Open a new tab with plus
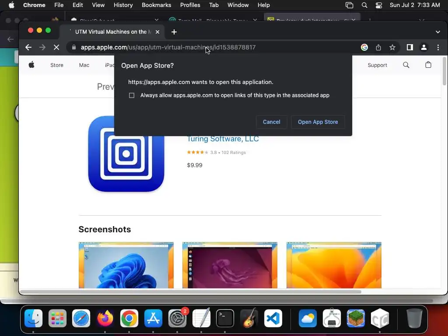This screenshot has height=336, width=448. coord(174,32)
